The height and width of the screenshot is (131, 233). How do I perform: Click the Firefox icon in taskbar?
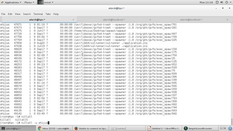coord(76,128)
